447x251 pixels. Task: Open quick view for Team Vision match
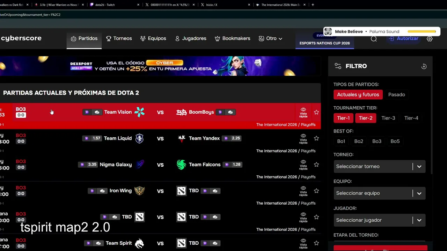coord(303,112)
